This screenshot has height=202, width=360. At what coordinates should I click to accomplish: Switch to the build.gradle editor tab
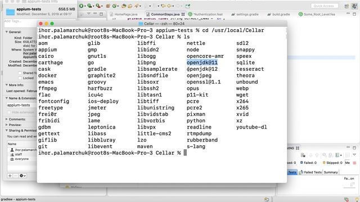279,14
